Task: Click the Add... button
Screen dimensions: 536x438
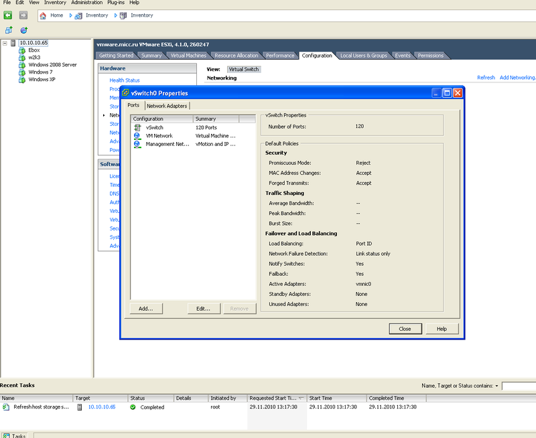Action: click(x=146, y=309)
